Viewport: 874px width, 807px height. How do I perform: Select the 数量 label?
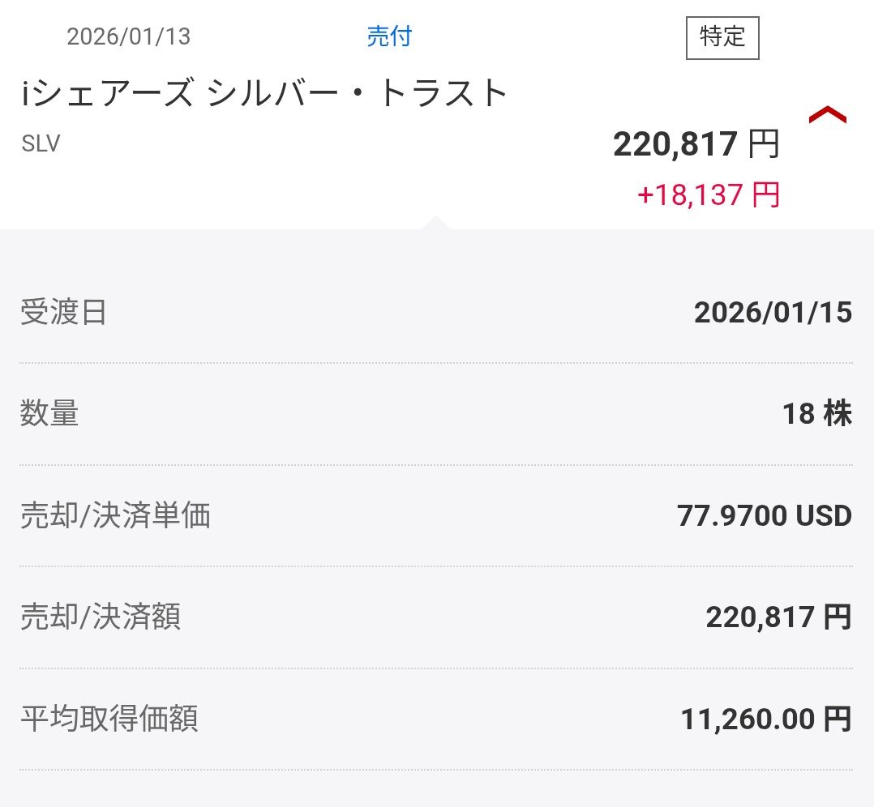pyautogui.click(x=49, y=414)
